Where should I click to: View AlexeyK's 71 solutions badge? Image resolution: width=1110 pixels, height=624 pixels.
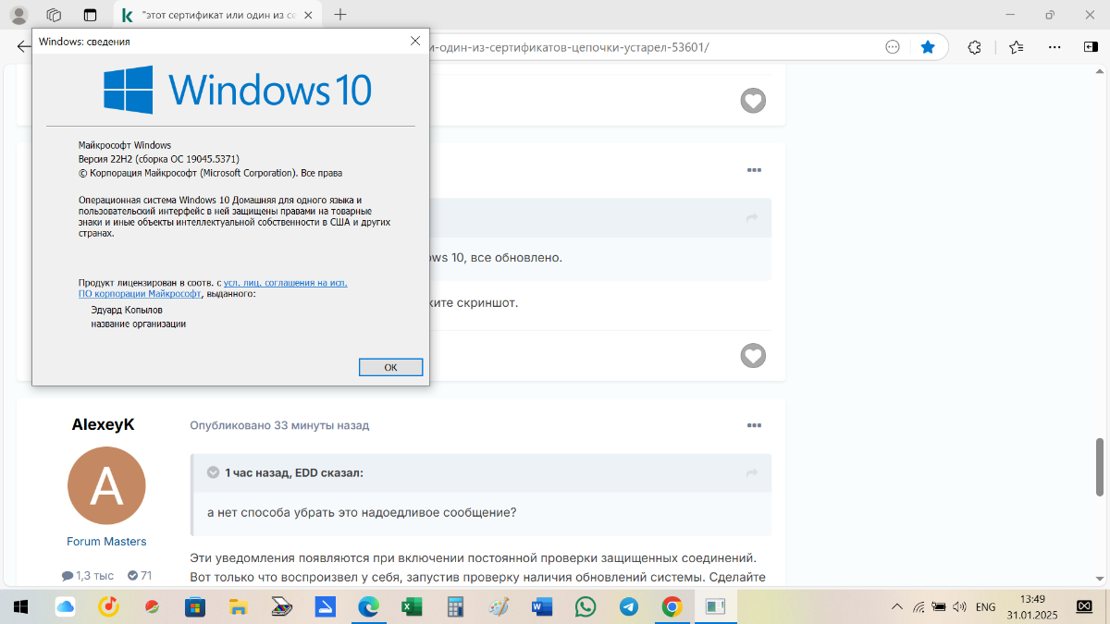[140, 575]
